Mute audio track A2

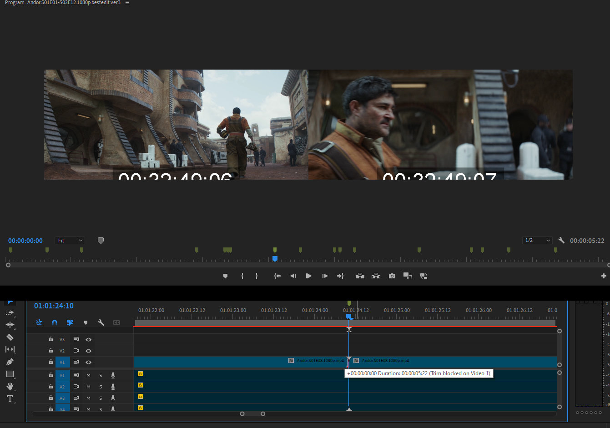(88, 387)
